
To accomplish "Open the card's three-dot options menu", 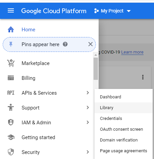I will pos(143,77).
